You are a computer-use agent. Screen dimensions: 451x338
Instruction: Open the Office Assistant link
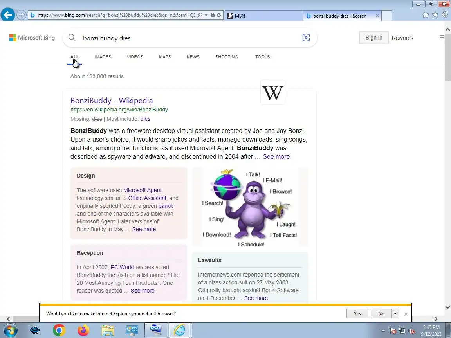tap(147, 198)
